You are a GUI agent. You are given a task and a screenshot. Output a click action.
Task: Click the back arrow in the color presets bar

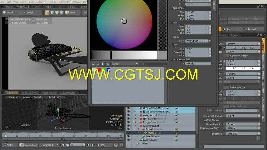(x=93, y=64)
